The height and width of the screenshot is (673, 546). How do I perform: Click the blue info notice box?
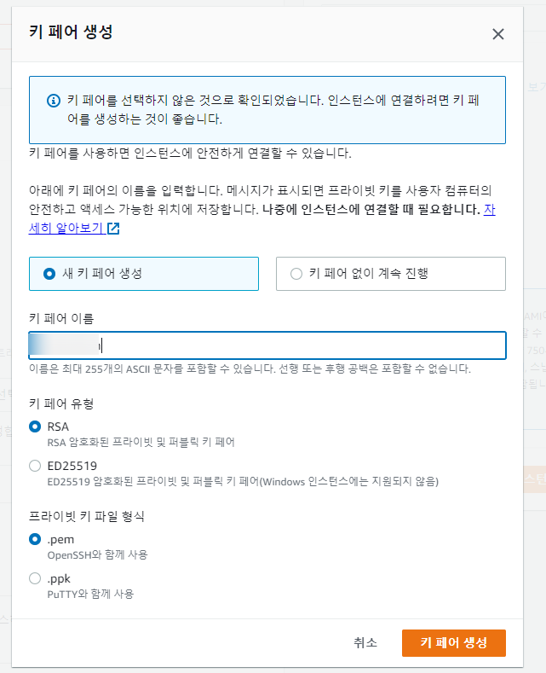coord(267,110)
